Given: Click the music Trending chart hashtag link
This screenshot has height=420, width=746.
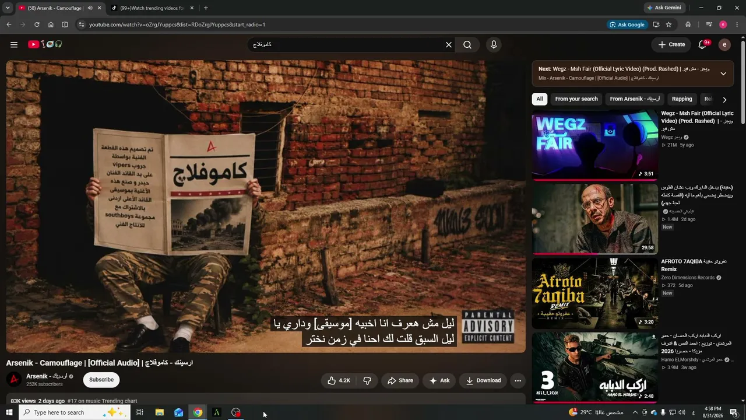Looking at the screenshot, I should click(103, 401).
